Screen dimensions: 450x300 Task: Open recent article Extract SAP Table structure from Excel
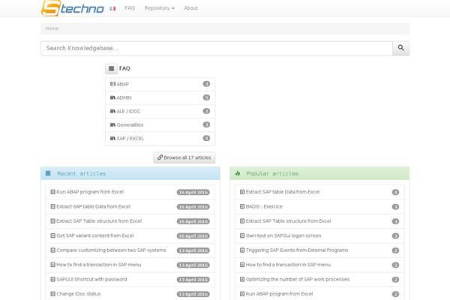point(99,221)
